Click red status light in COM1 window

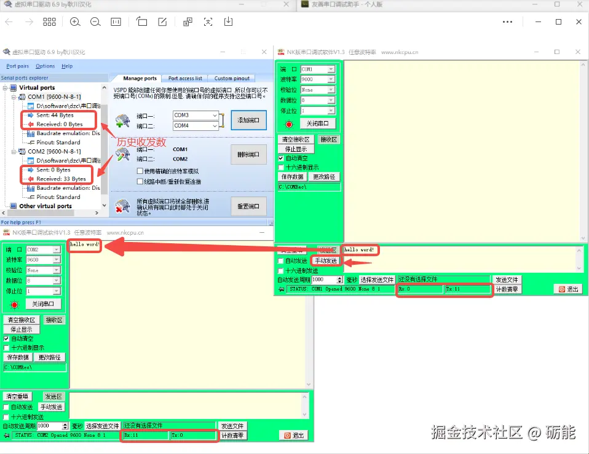point(289,124)
